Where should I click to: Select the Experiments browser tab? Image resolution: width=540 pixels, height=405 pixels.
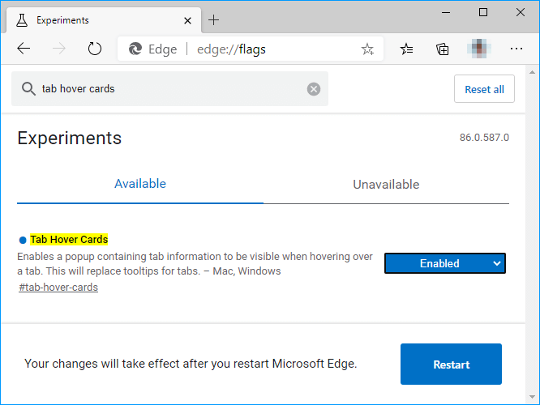(x=103, y=20)
